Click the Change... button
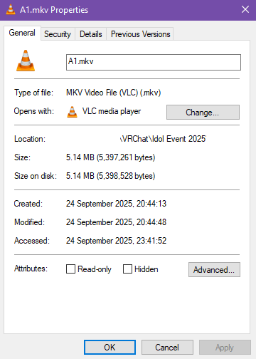256x359 pixels. (203, 112)
